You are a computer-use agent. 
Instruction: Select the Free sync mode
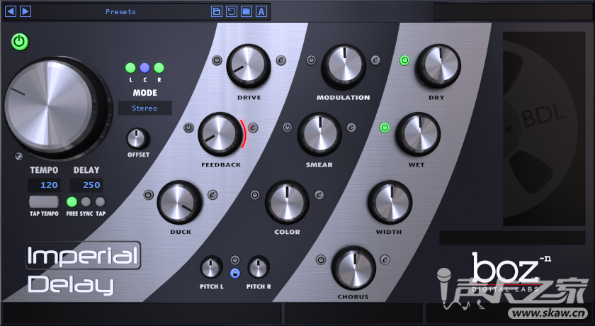click(72, 201)
